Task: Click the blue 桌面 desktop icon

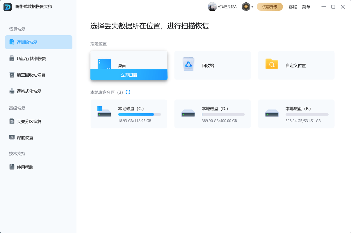Action: pyautogui.click(x=104, y=64)
